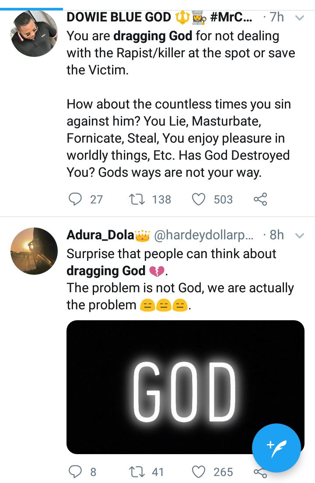Open DOWIE BLUE GOD's profile picture
The width and height of the screenshot is (315, 483).
click(x=34, y=33)
